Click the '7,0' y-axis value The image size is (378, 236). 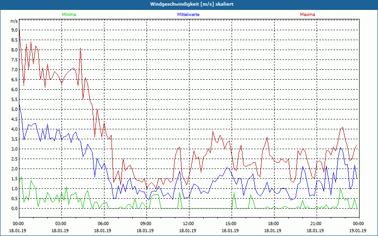15,69
